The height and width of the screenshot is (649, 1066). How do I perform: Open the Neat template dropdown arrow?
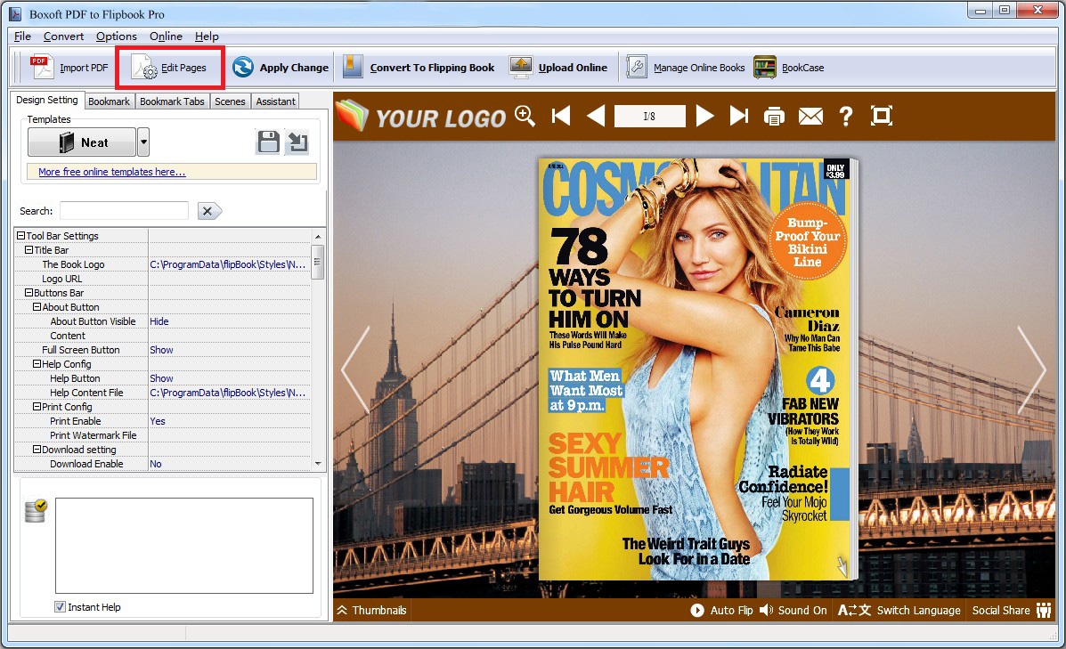[x=143, y=142]
